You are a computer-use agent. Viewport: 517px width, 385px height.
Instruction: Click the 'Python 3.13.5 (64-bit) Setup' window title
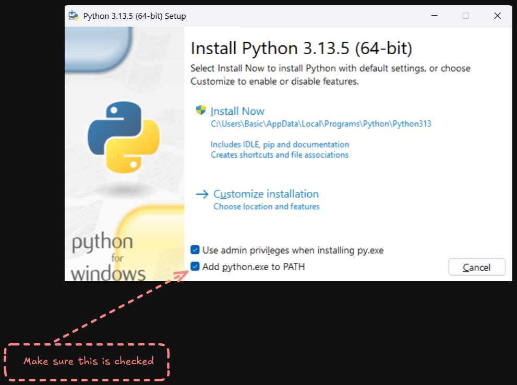(x=135, y=16)
